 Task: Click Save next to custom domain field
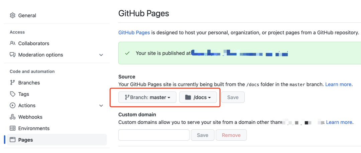[x=203, y=135]
